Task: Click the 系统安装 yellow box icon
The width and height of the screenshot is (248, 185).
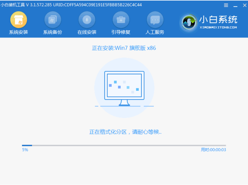Action: point(18,20)
